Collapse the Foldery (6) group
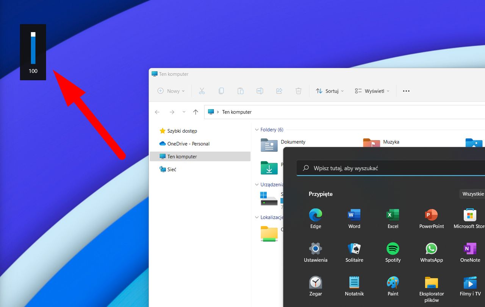This screenshot has height=307, width=485. [x=257, y=130]
